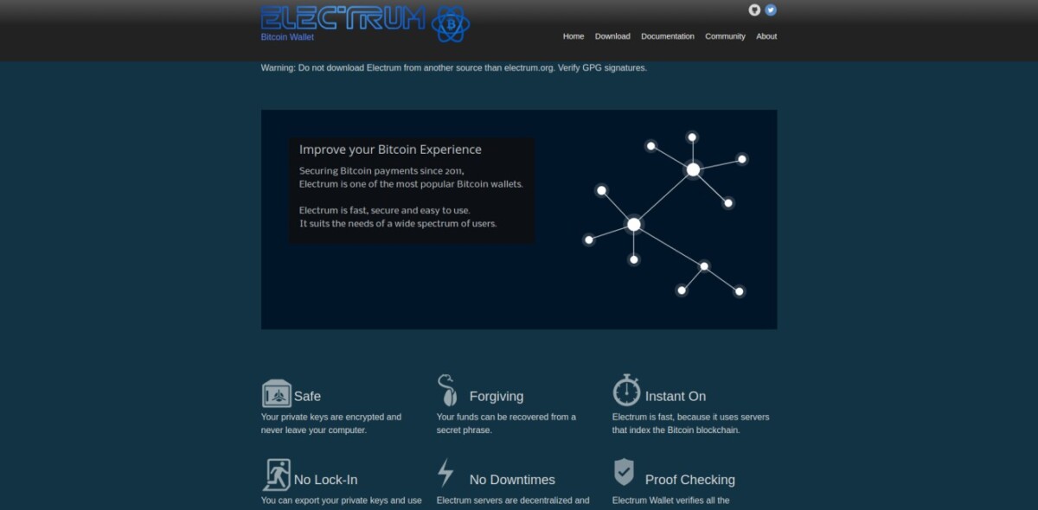
Task: Click the ELECTRUM logo text
Action: coord(343,17)
